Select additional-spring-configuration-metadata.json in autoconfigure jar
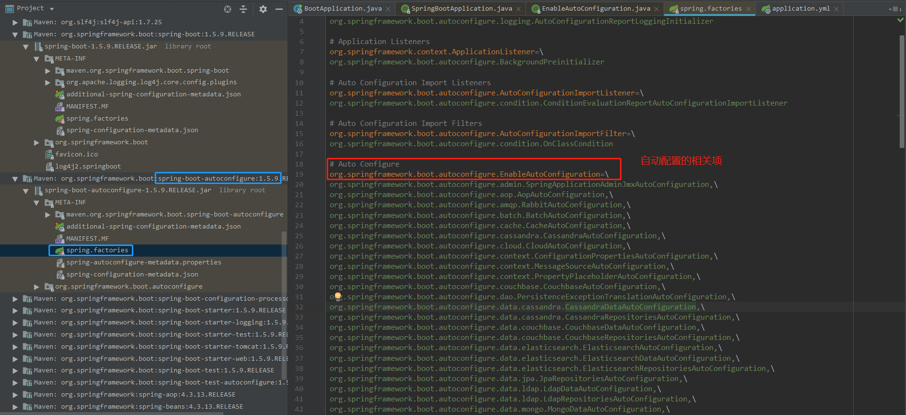906x415 pixels. pyautogui.click(x=153, y=227)
